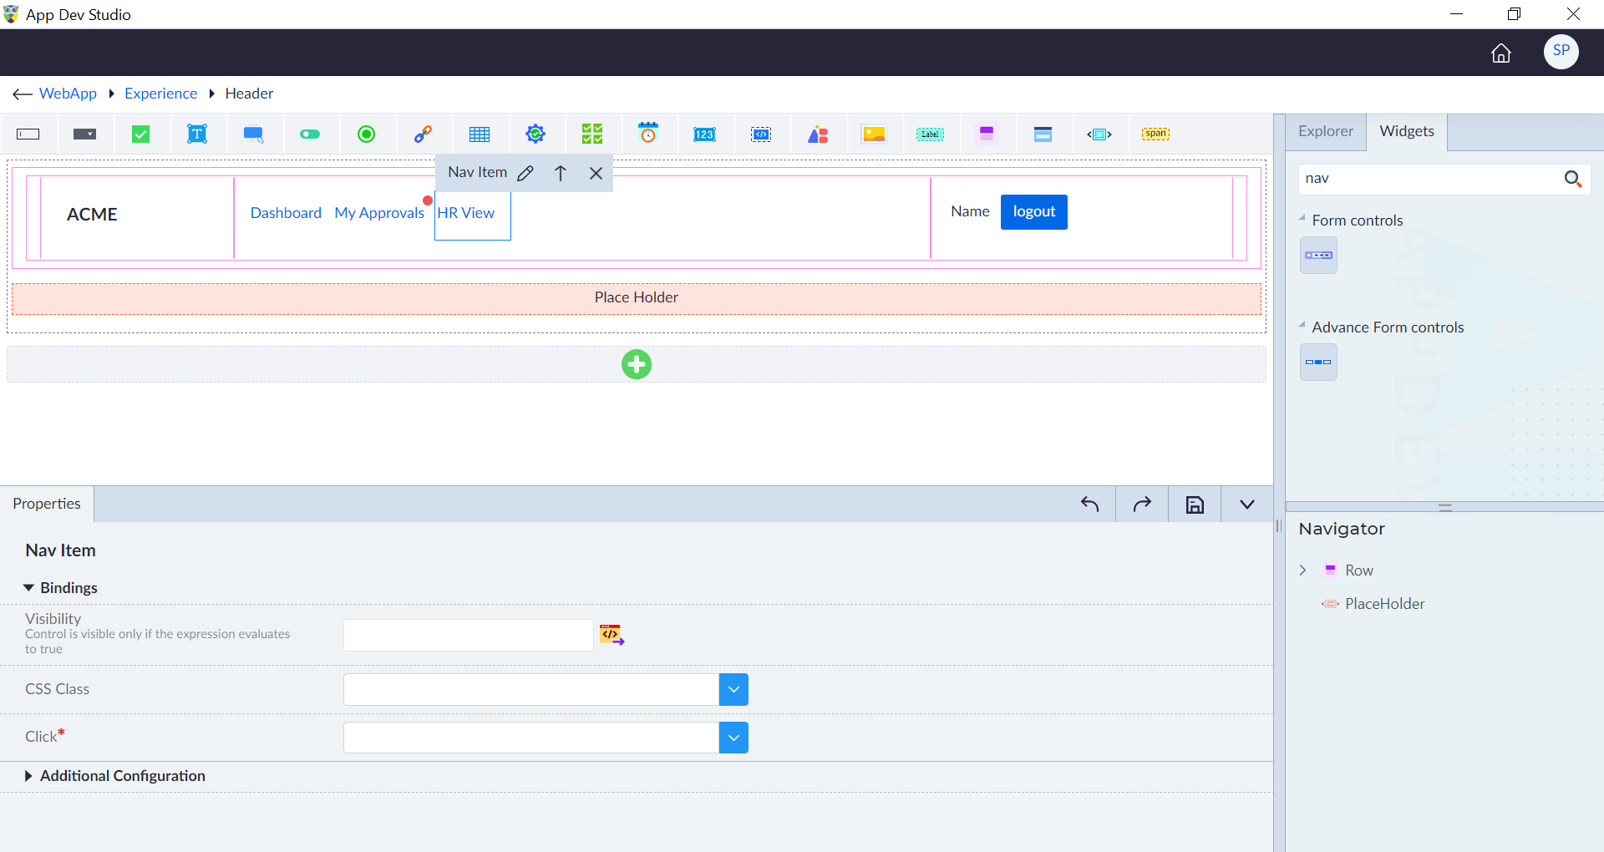Image resolution: width=1604 pixels, height=852 pixels.
Task: Select the green checkbox widget icon
Action: pyautogui.click(x=141, y=134)
